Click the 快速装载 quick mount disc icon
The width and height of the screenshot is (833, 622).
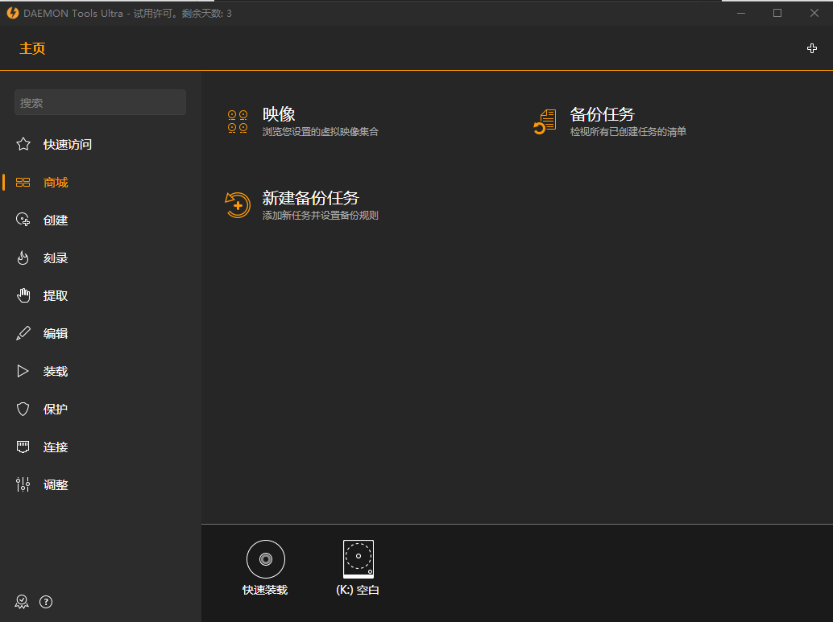click(266, 558)
